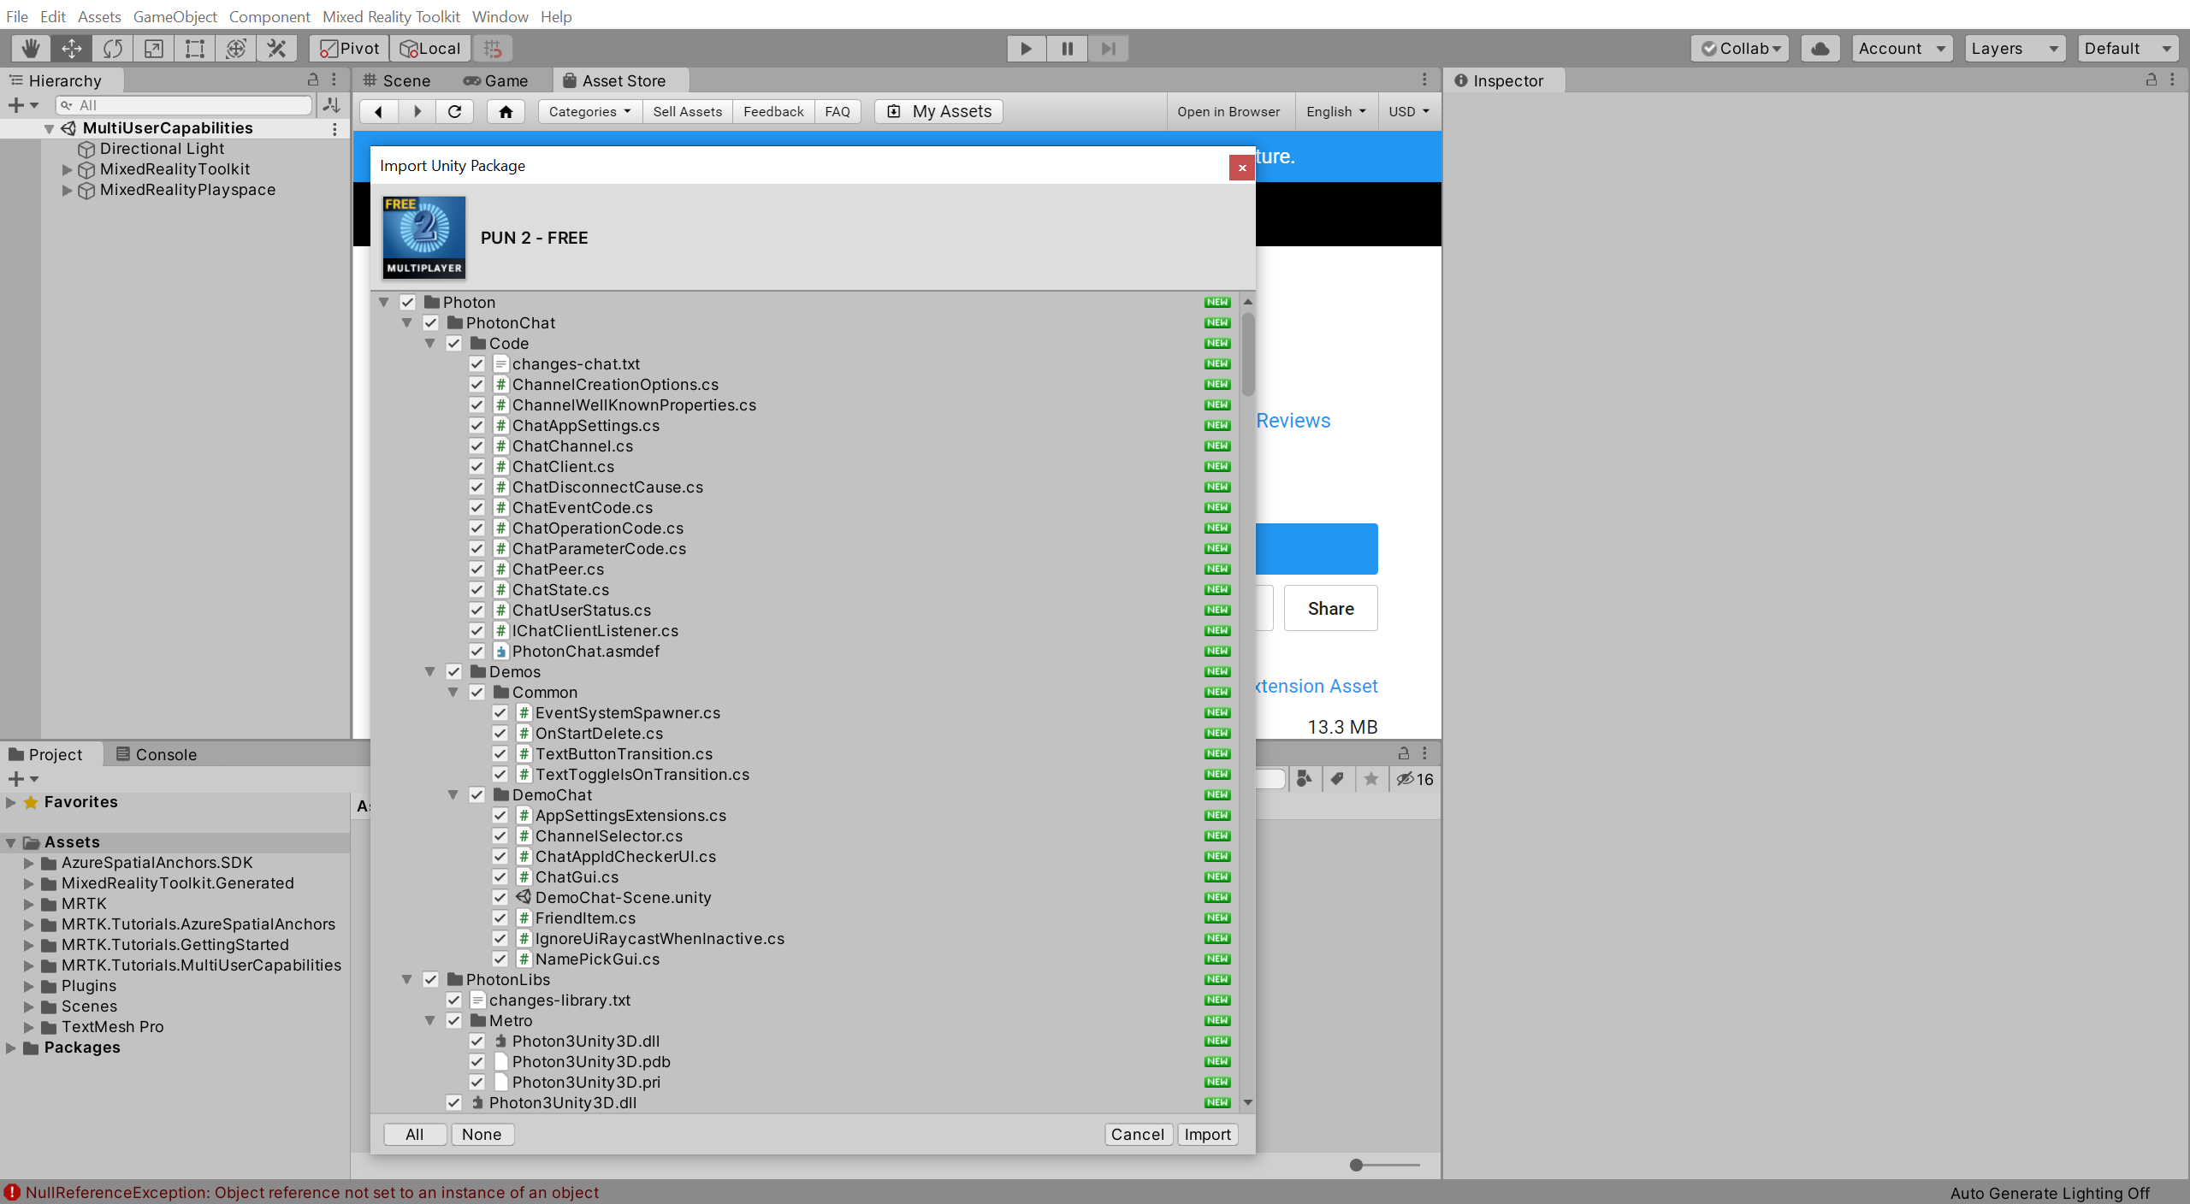This screenshot has height=1204, width=2190.
Task: Expand MixedRealityToolkit in the Hierarchy
Action: coord(67,168)
